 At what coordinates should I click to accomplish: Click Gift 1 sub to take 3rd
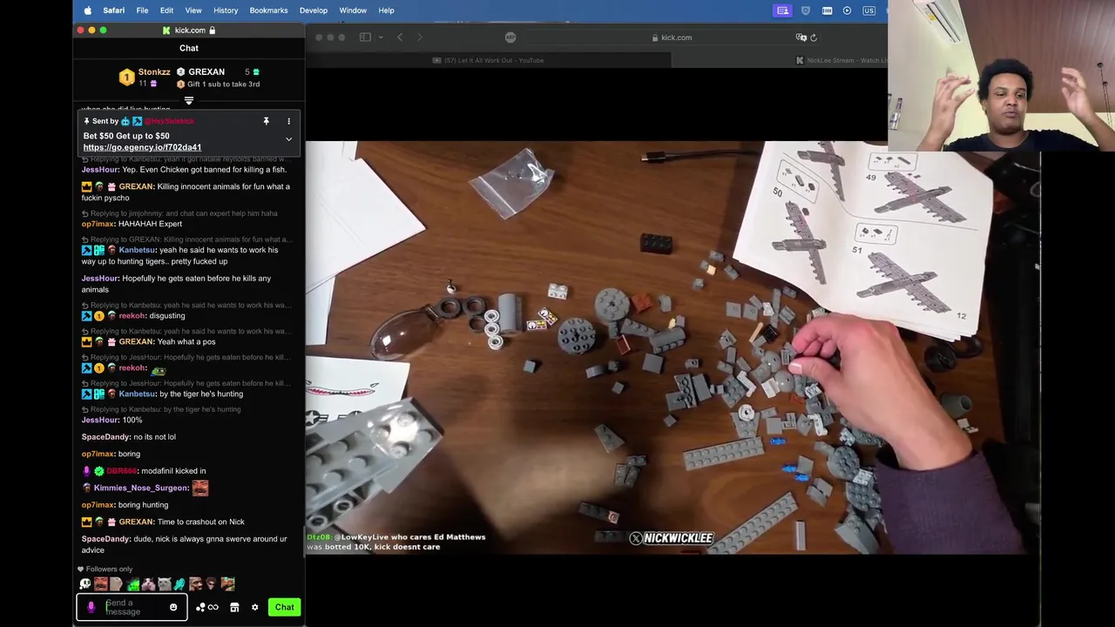223,84
